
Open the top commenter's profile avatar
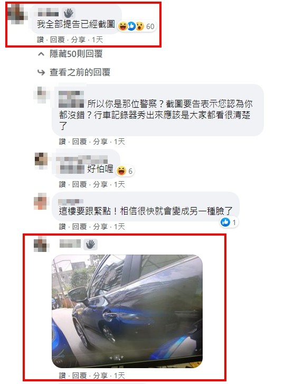[17, 14]
